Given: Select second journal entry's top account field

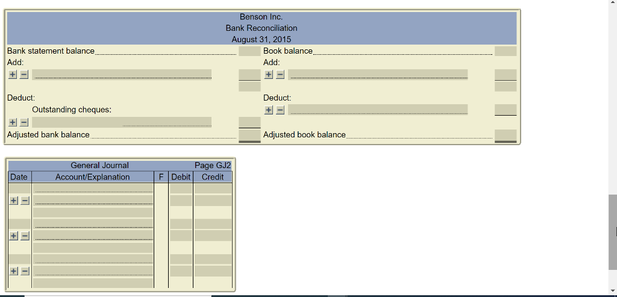Looking at the screenshot, I should coord(93,224).
